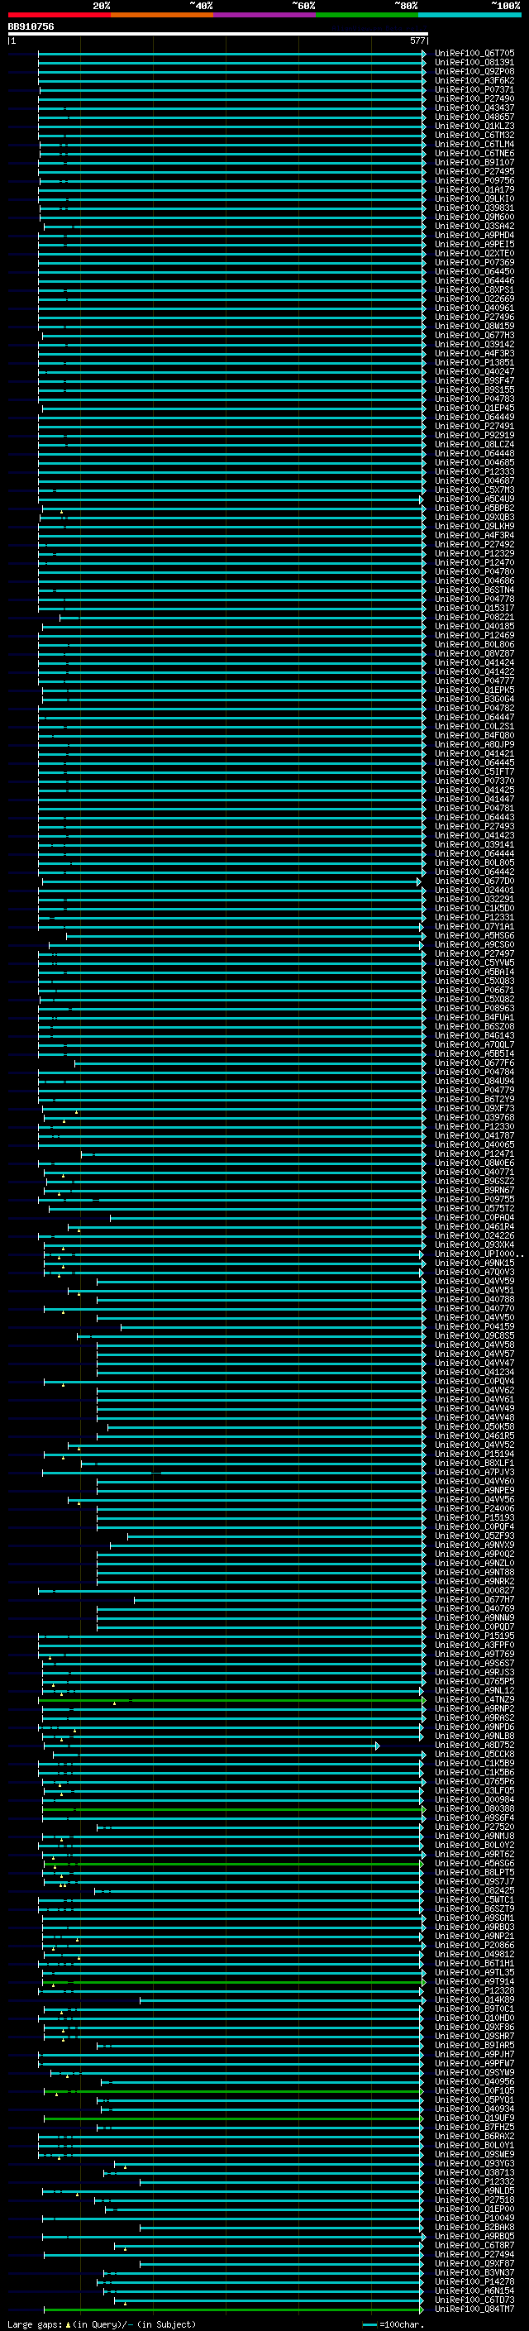
Task: Select label UniRef100_A7QQL7
Action: [474, 1045]
